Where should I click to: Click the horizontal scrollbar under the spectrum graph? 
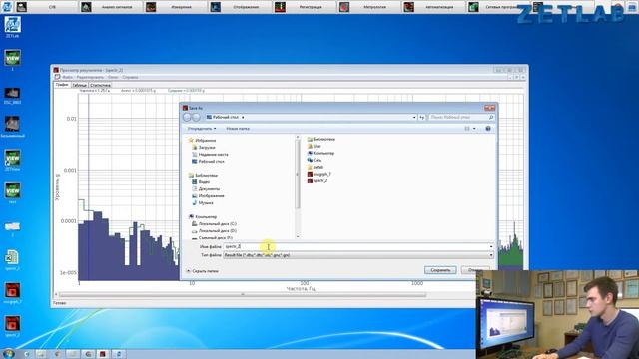pyautogui.click(x=243, y=294)
